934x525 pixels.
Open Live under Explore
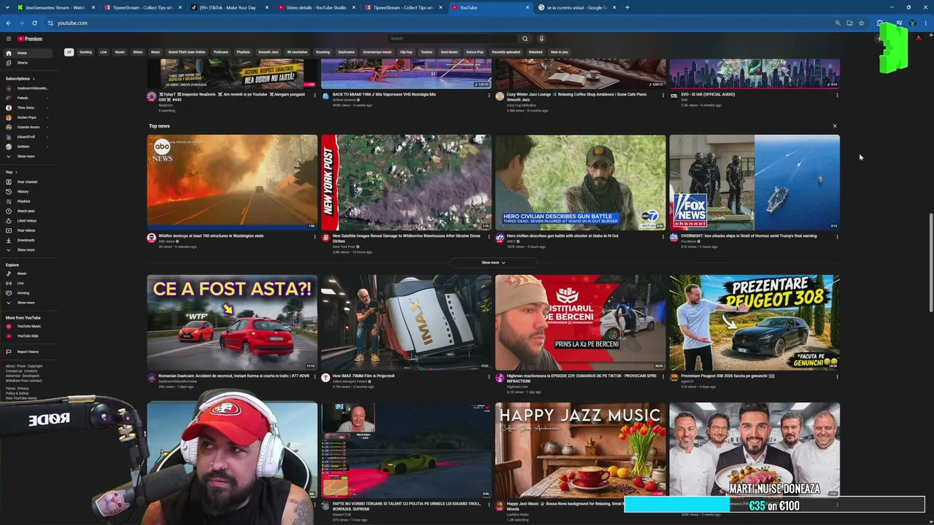(x=22, y=283)
